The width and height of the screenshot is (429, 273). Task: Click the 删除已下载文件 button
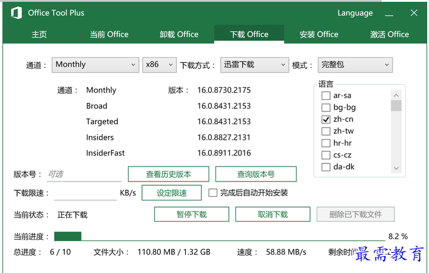(x=356, y=214)
